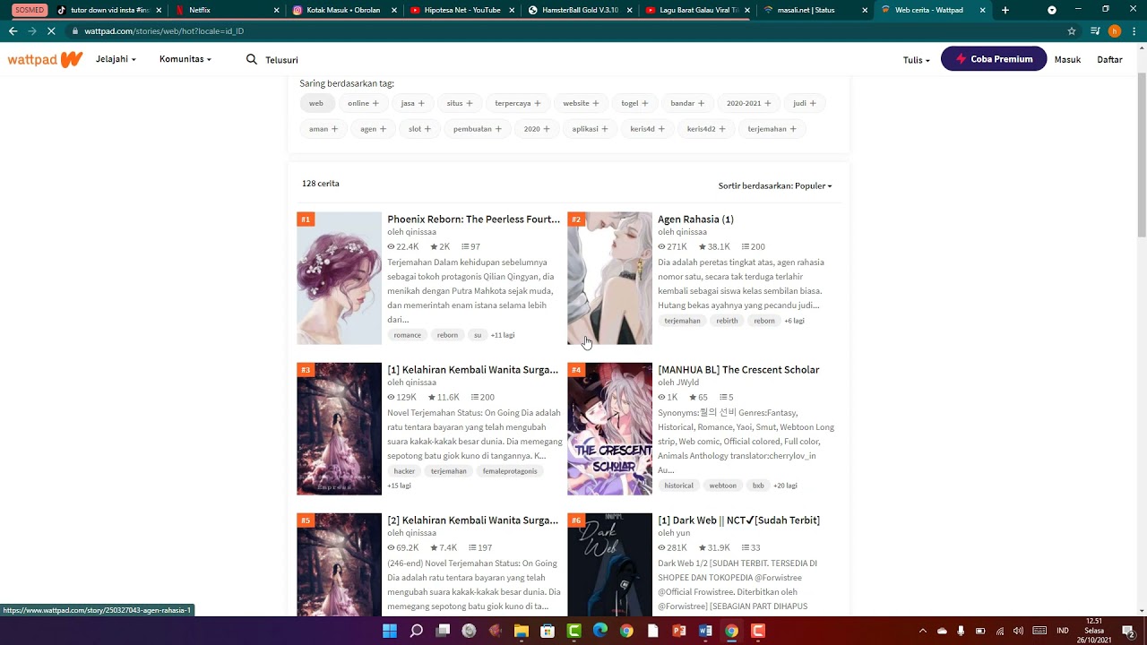Expand '+15 lagi' tags on Kelahiran Kembali [1]

tap(399, 486)
